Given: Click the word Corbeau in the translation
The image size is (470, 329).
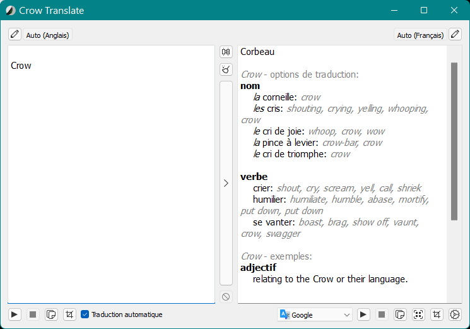Looking at the screenshot, I should tap(257, 52).
